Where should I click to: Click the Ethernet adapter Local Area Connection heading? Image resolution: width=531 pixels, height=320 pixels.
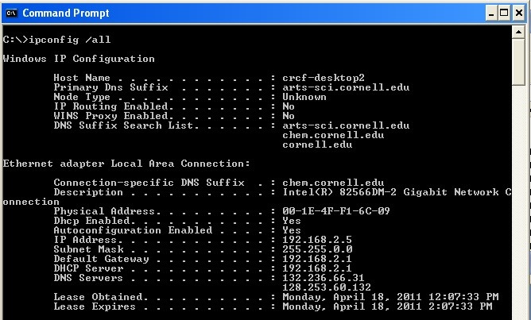pyautogui.click(x=126, y=164)
